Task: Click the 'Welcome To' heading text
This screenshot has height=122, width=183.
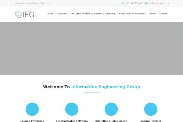Action: tap(56, 87)
